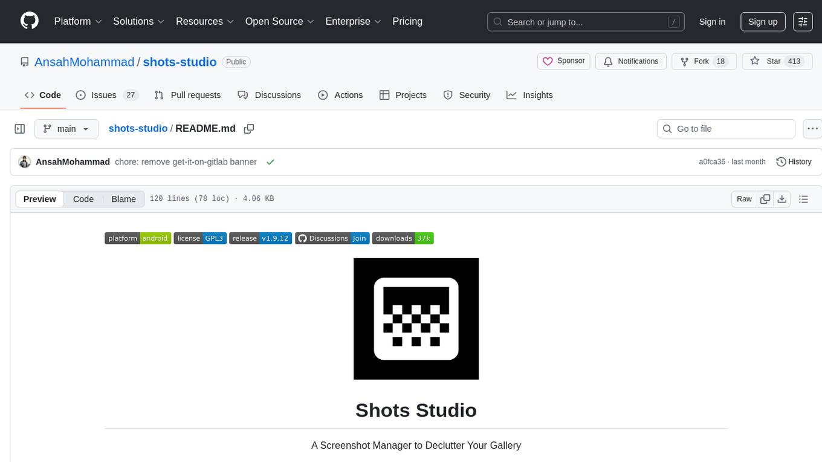Expand the Open Source menu
Screen dimensions: 822x462
[279, 21]
